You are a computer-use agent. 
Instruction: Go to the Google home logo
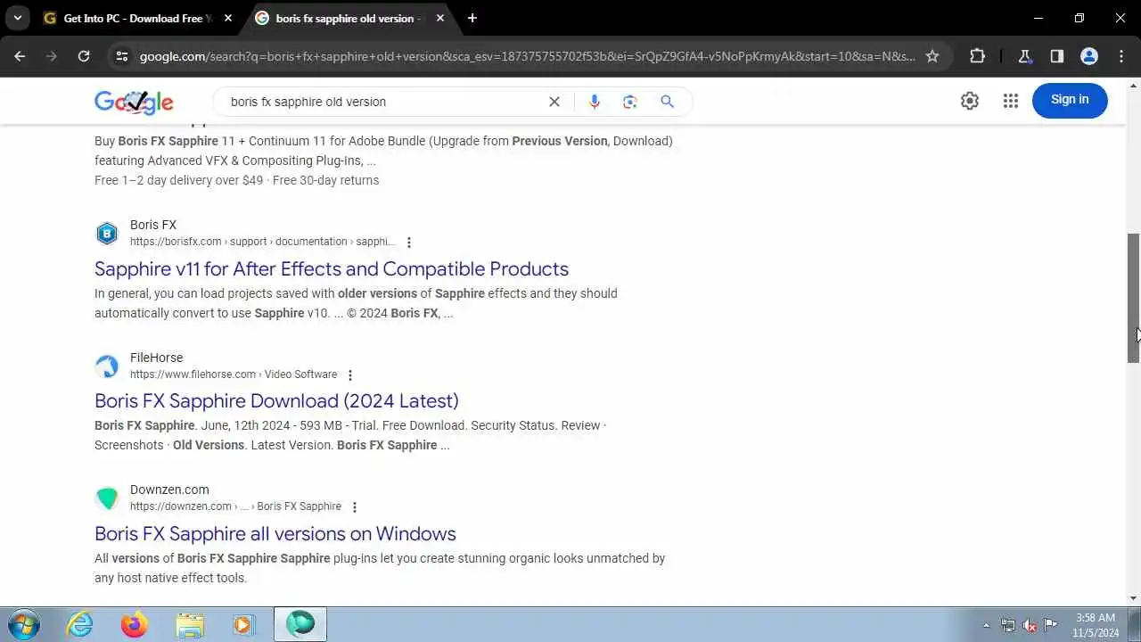(x=134, y=102)
